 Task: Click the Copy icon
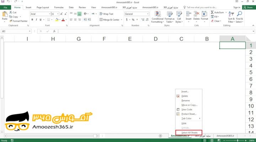(11, 17)
